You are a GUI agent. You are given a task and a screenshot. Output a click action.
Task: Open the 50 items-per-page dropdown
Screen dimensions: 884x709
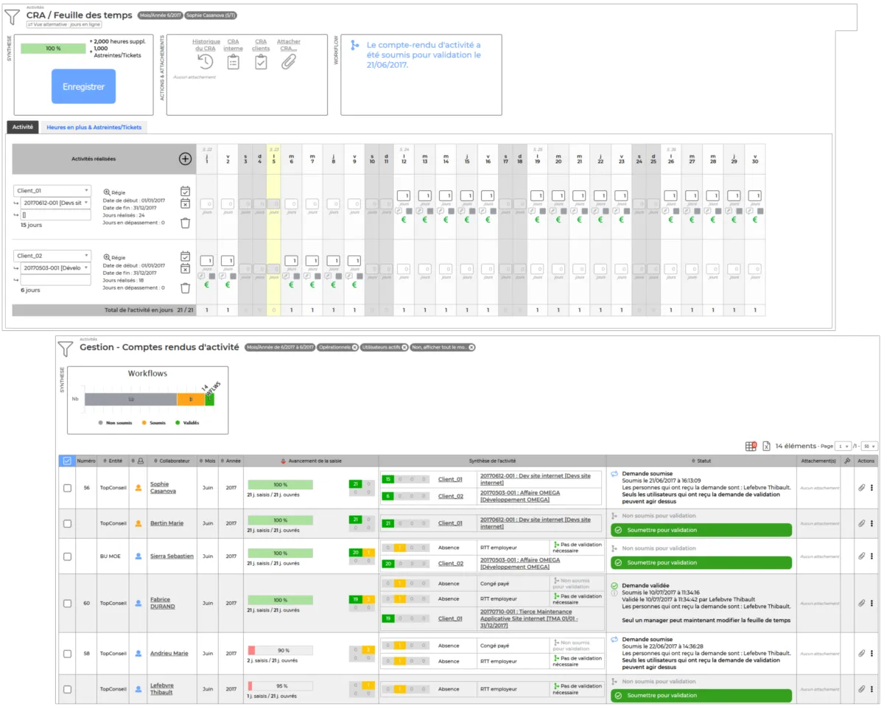tap(869, 446)
